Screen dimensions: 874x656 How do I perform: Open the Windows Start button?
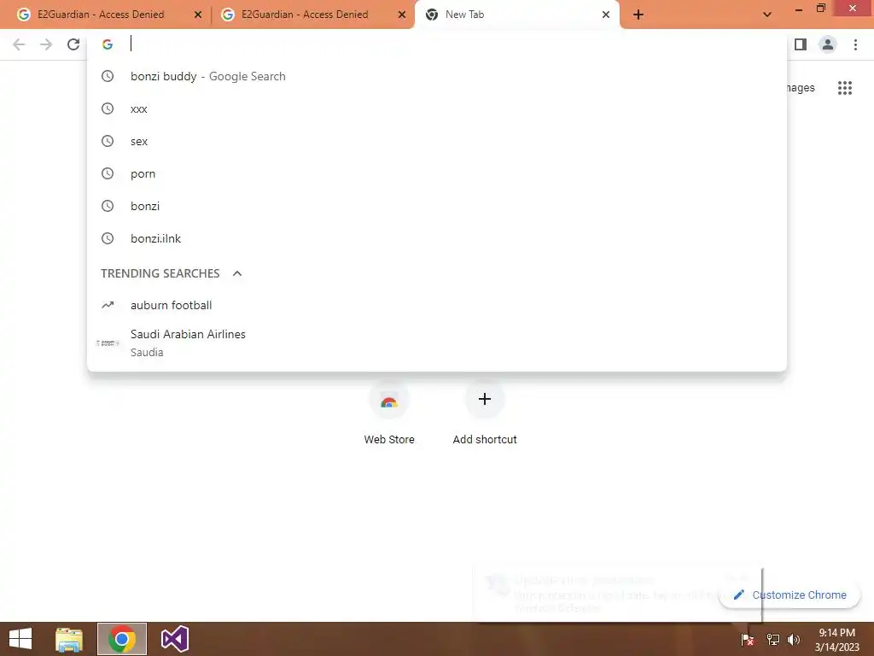pos(20,639)
